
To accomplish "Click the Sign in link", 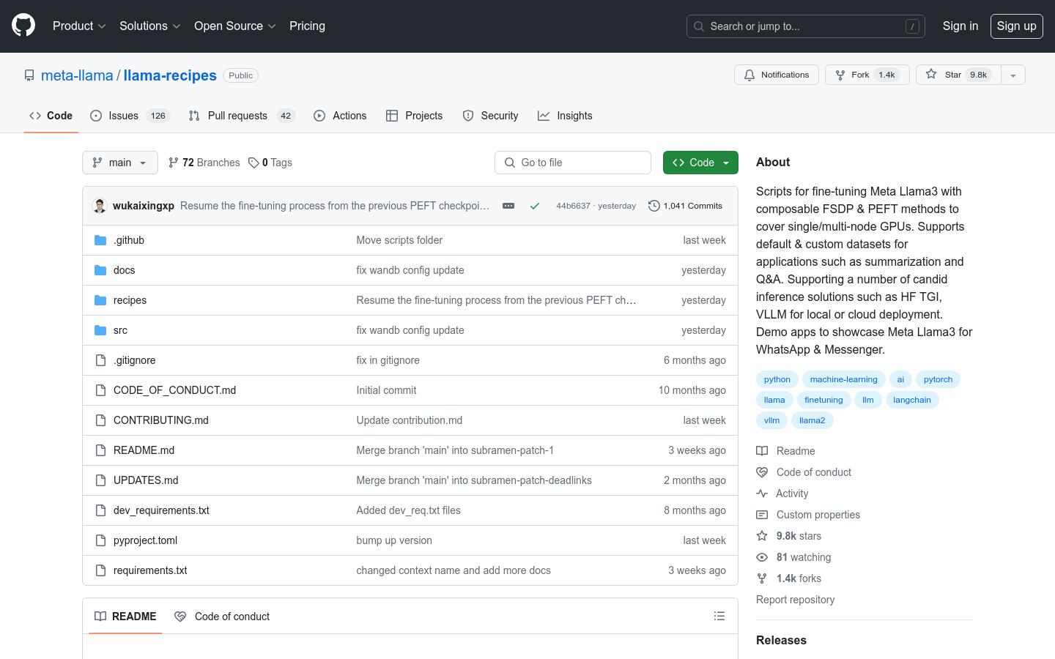I will point(960,26).
